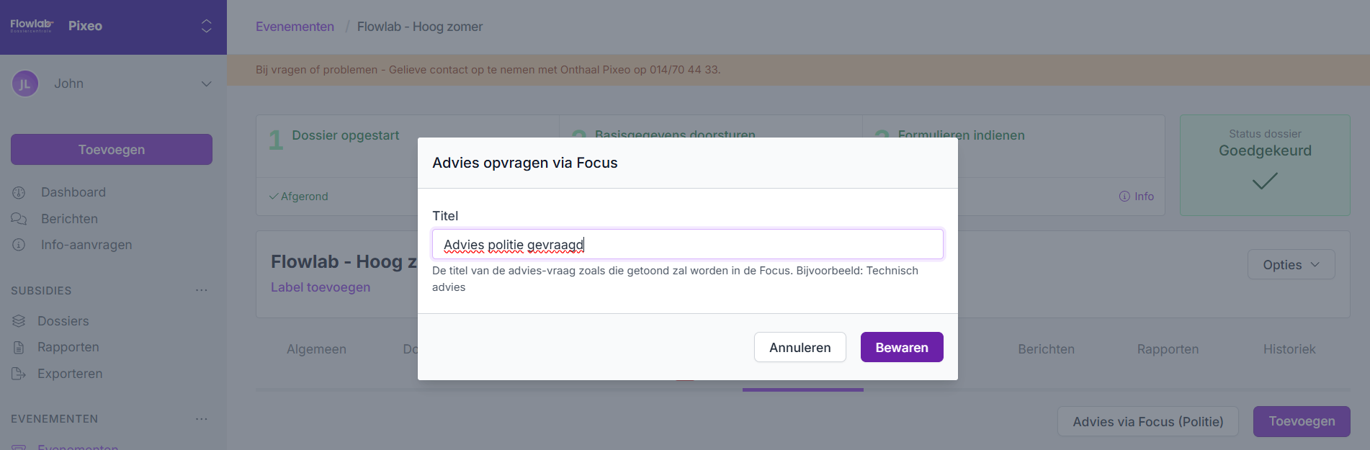This screenshot has width=1370, height=450.
Task: Click the Dashboard icon in sidebar
Action: click(19, 192)
